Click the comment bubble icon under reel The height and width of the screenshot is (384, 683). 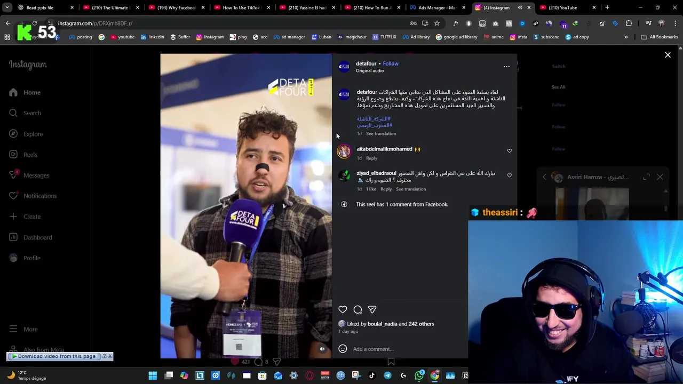(358, 309)
